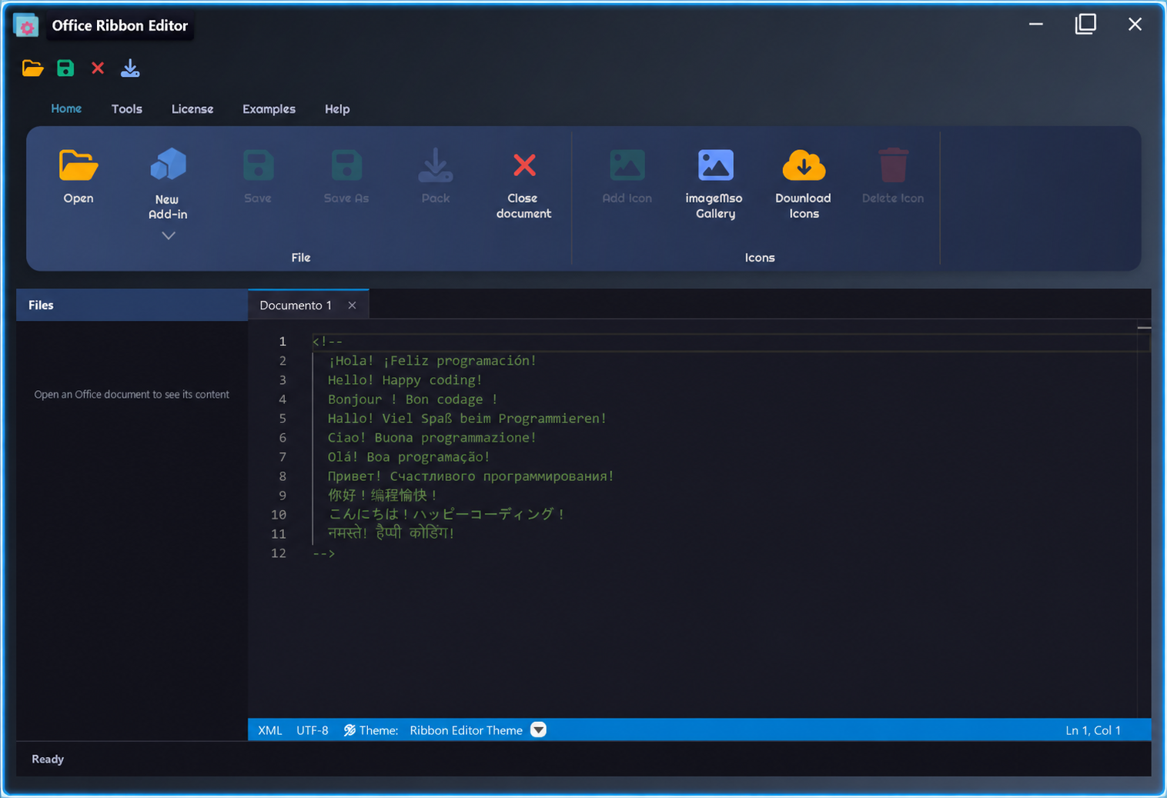Maximize the Office Ribbon Editor window
1167x798 pixels.
point(1085,25)
